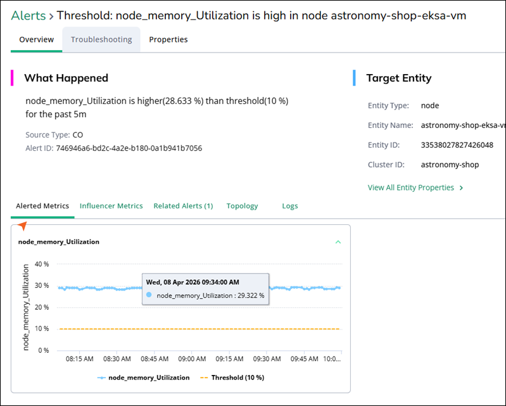Click the Entity Name value astronomy-shop-eksa
The width and height of the screenshot is (506, 406).
[x=463, y=125]
